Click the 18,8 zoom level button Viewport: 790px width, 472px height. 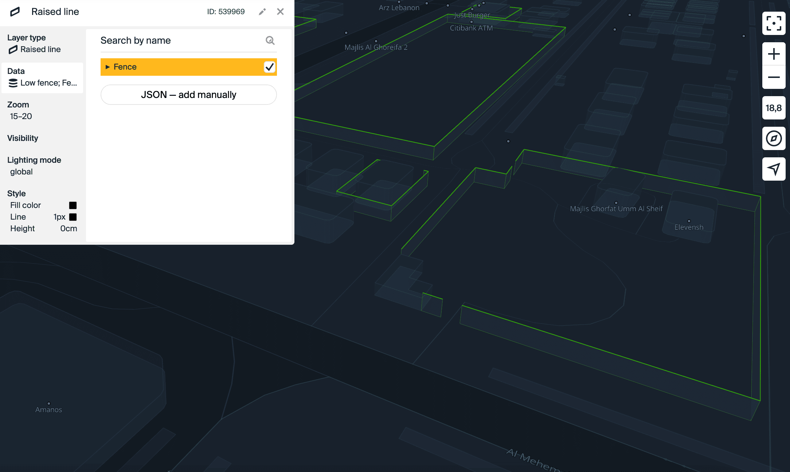[x=774, y=108]
